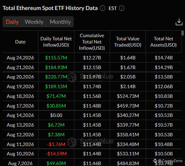Click the $14.29B net assets cell
The width and height of the screenshot is (185, 166).
point(164,68)
